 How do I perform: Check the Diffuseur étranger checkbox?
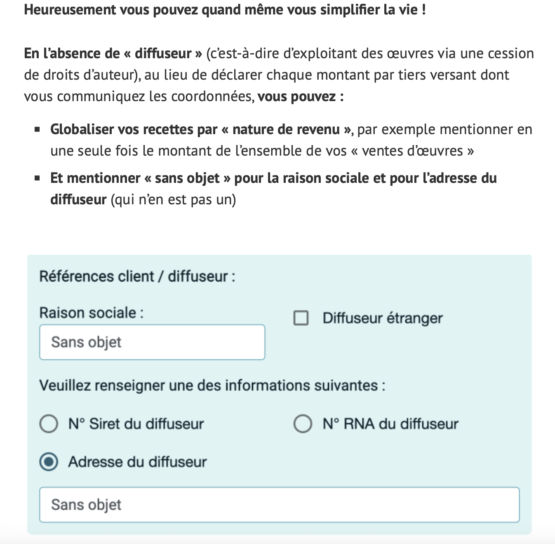[x=301, y=318]
